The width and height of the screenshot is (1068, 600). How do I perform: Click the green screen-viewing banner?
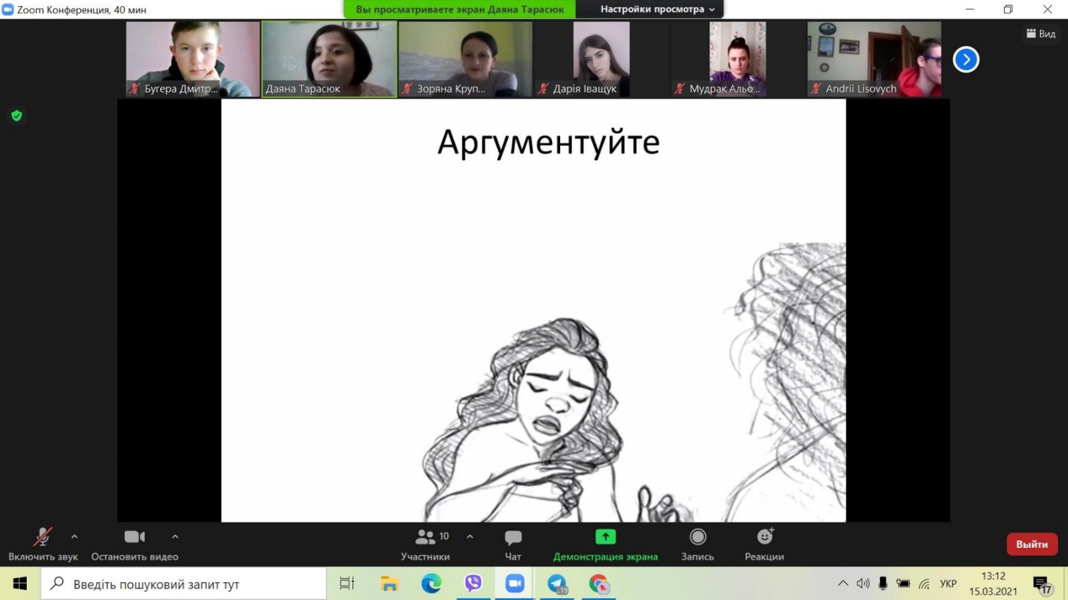click(x=459, y=9)
